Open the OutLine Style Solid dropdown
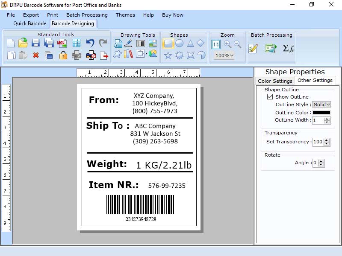This screenshot has width=342, height=256. [322, 105]
